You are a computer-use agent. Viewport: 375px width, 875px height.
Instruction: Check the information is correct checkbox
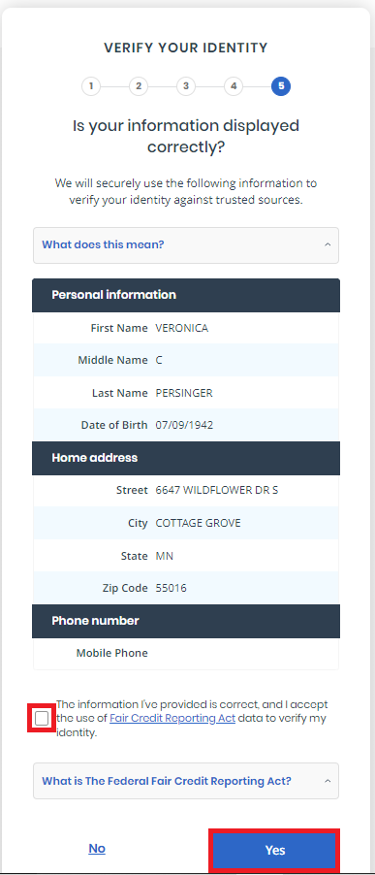pyautogui.click(x=42, y=718)
